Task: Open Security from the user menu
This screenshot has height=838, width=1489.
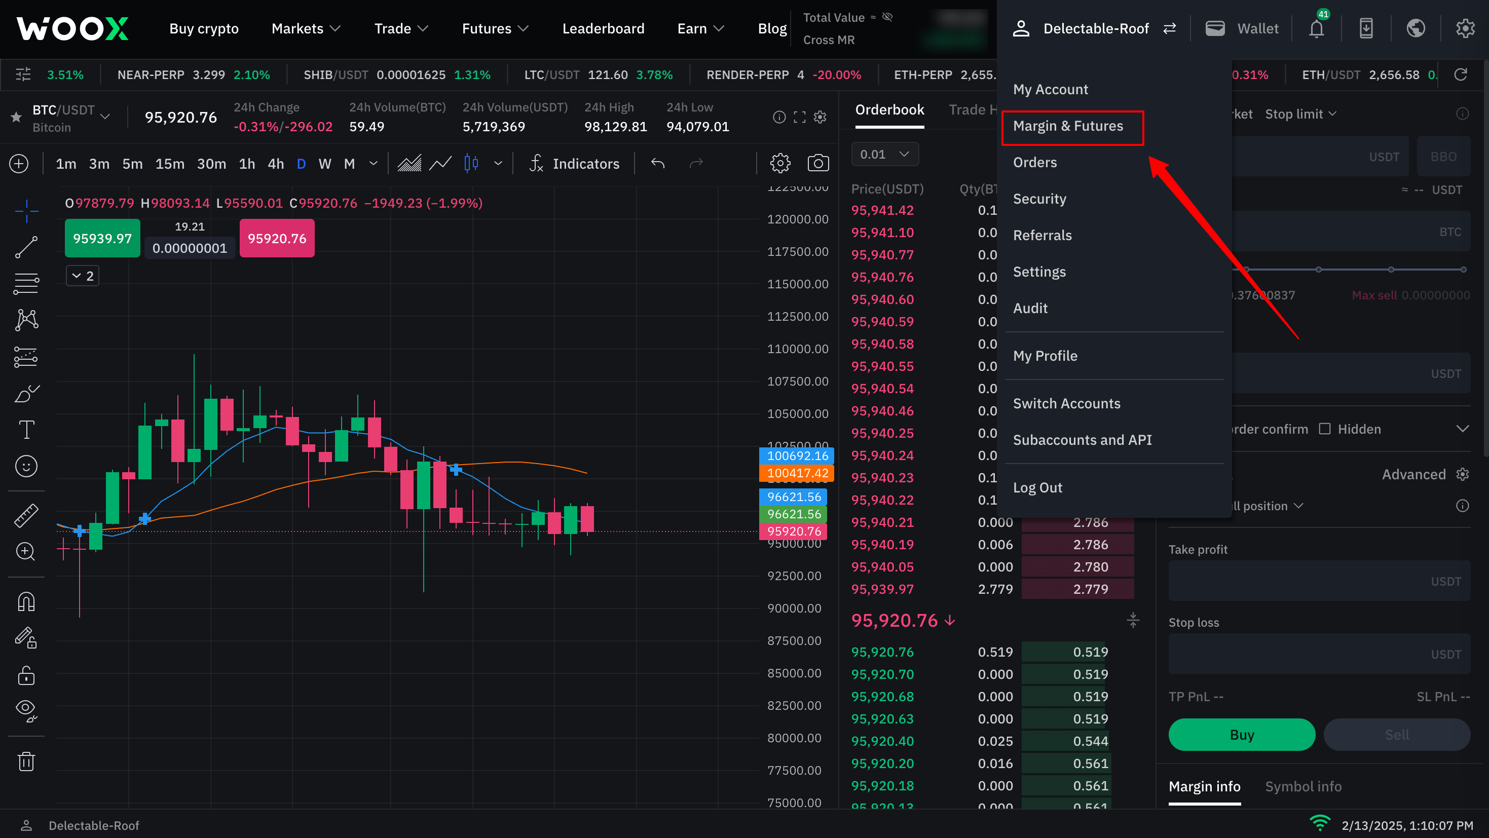Action: pyautogui.click(x=1039, y=199)
